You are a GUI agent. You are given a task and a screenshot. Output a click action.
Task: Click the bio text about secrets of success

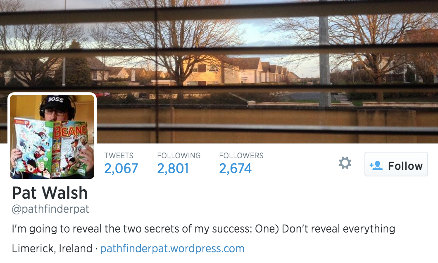coord(203,229)
